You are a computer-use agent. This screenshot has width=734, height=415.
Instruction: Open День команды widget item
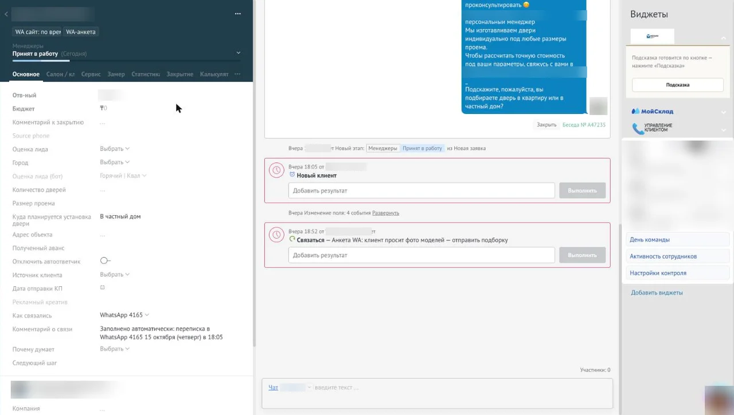coord(677,240)
